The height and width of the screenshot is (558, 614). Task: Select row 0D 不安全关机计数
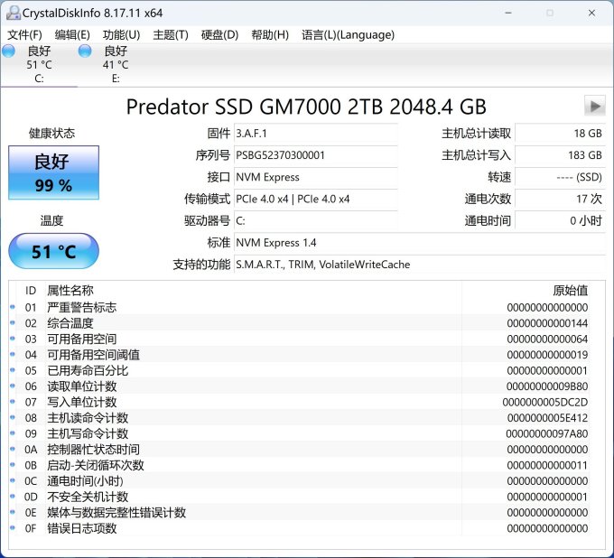coord(300,497)
